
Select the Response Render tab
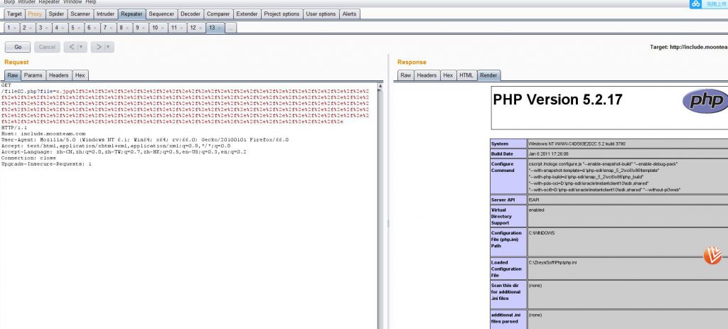[488, 75]
